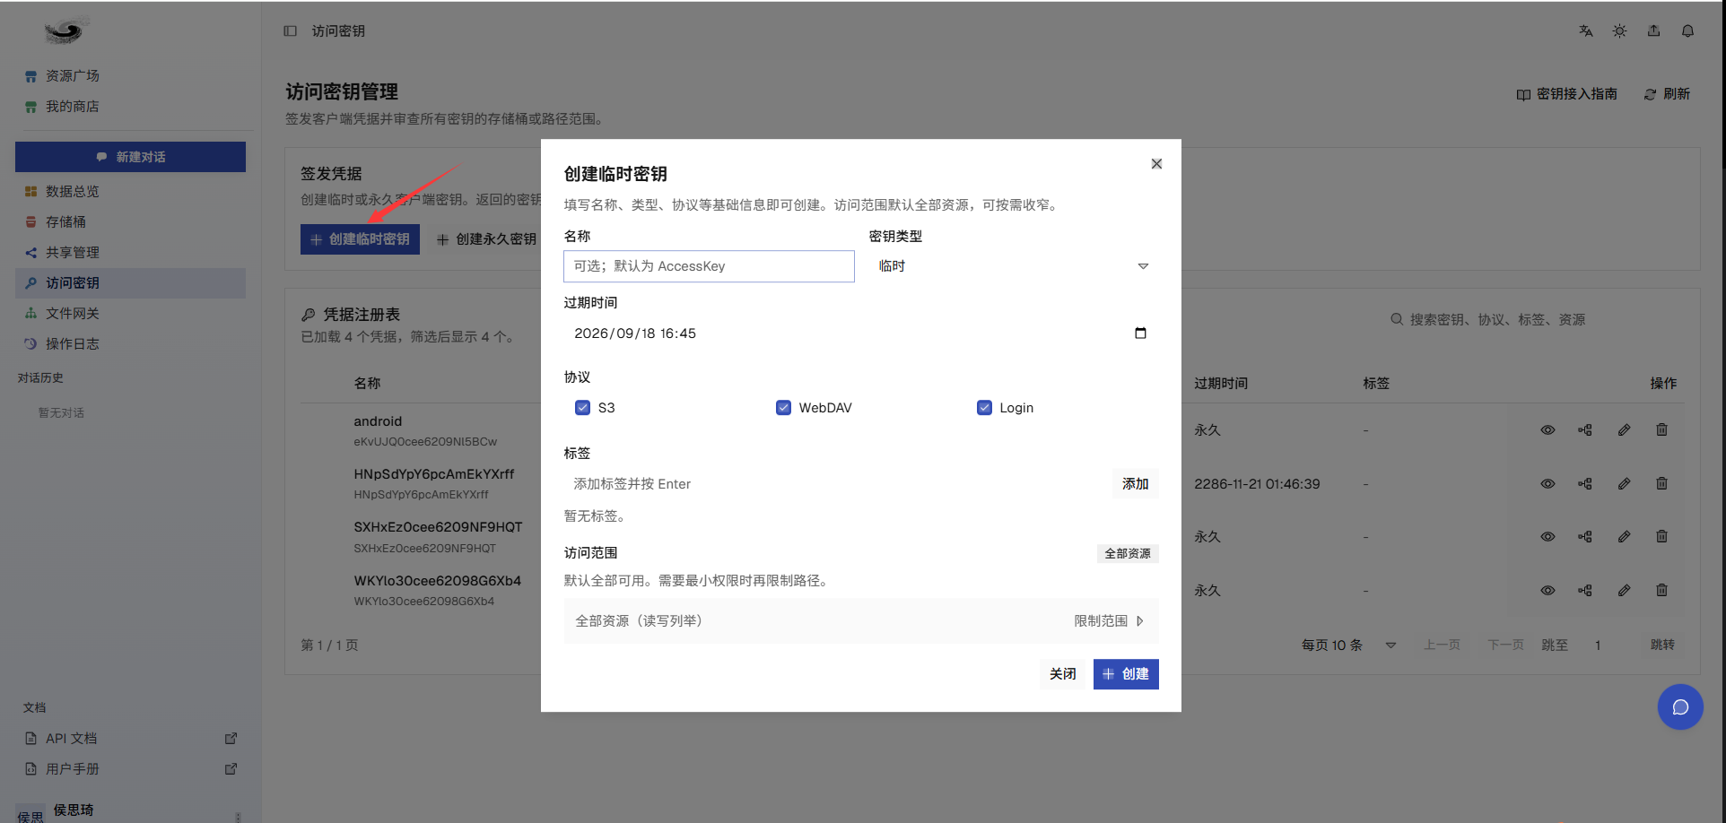Open the floating chat bubble button

pyautogui.click(x=1680, y=707)
